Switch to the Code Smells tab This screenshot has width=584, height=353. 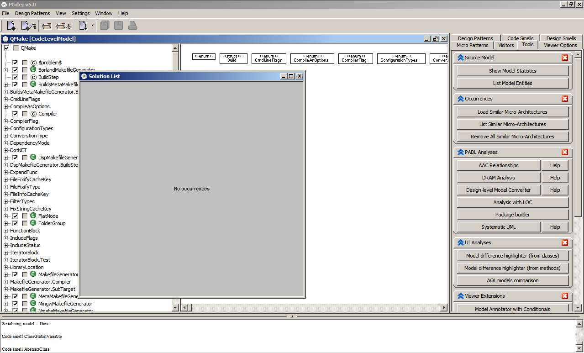click(x=520, y=38)
